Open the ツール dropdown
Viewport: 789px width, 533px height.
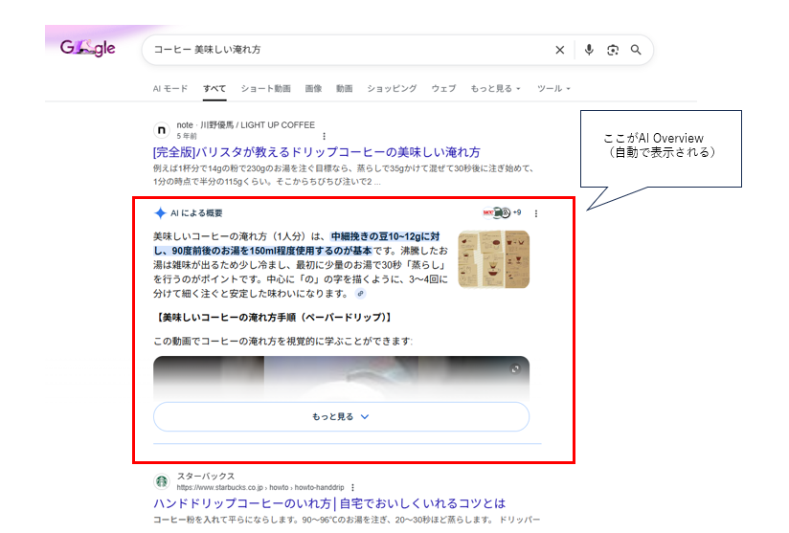[553, 89]
